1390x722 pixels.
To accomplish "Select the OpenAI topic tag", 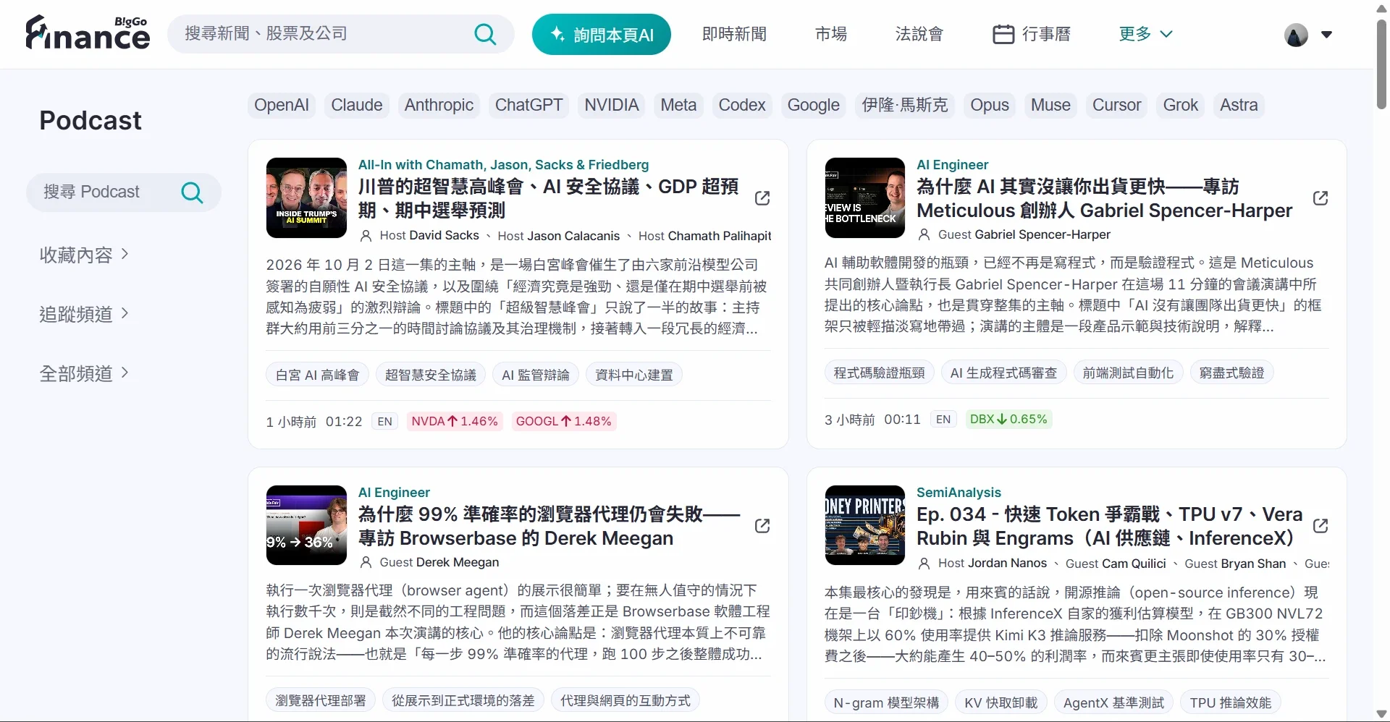I will [x=282, y=106].
